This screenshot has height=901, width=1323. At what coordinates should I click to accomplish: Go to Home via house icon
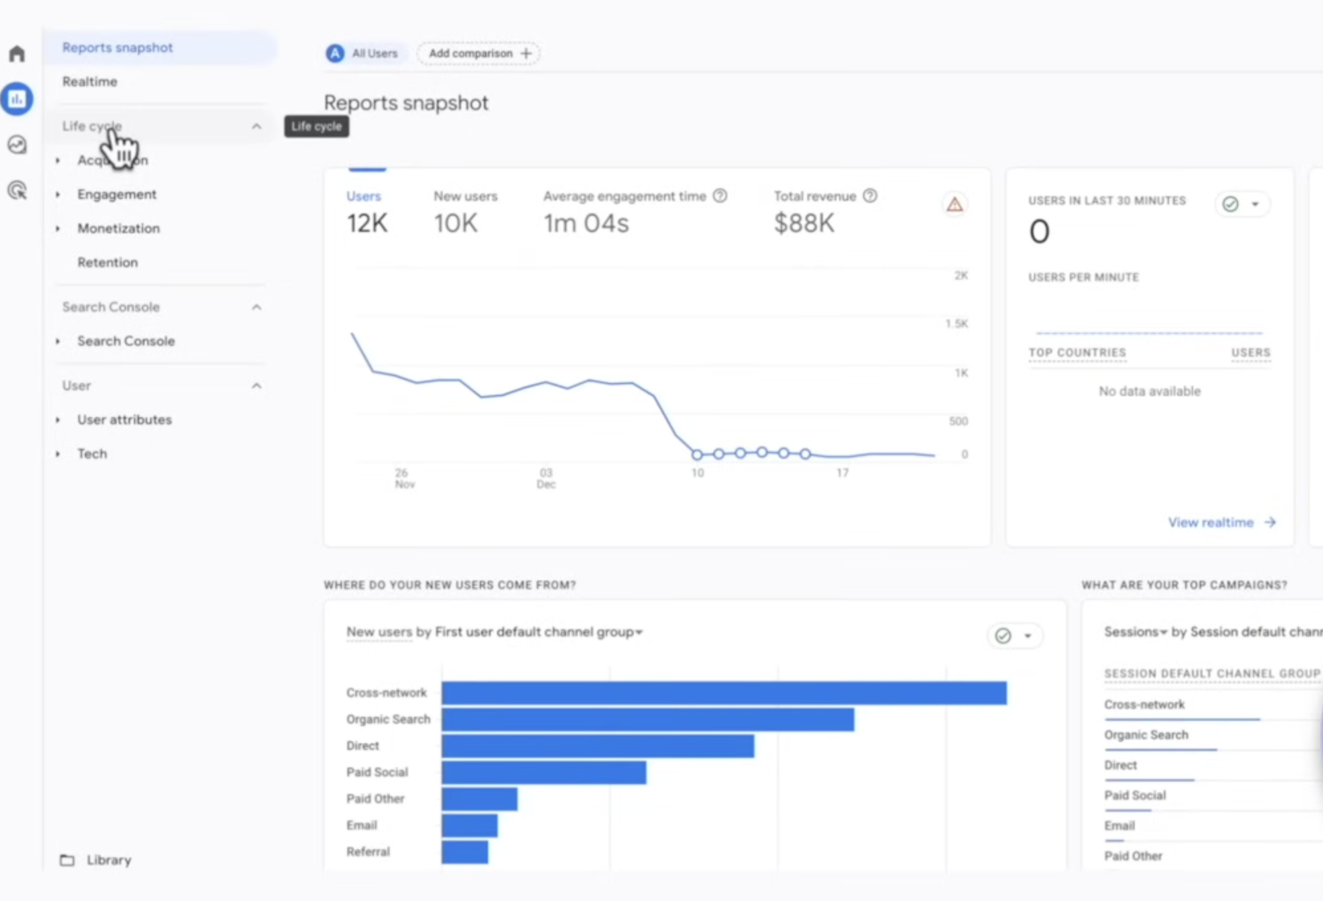pyautogui.click(x=17, y=54)
